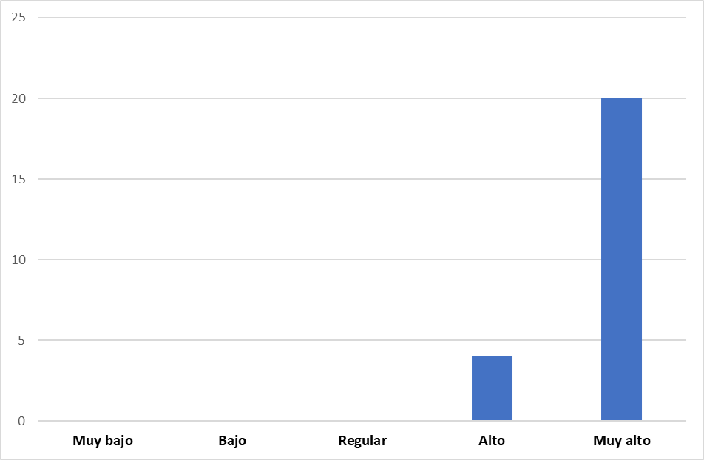
Task: Click the '20' vertical axis label
Action: click(18, 98)
